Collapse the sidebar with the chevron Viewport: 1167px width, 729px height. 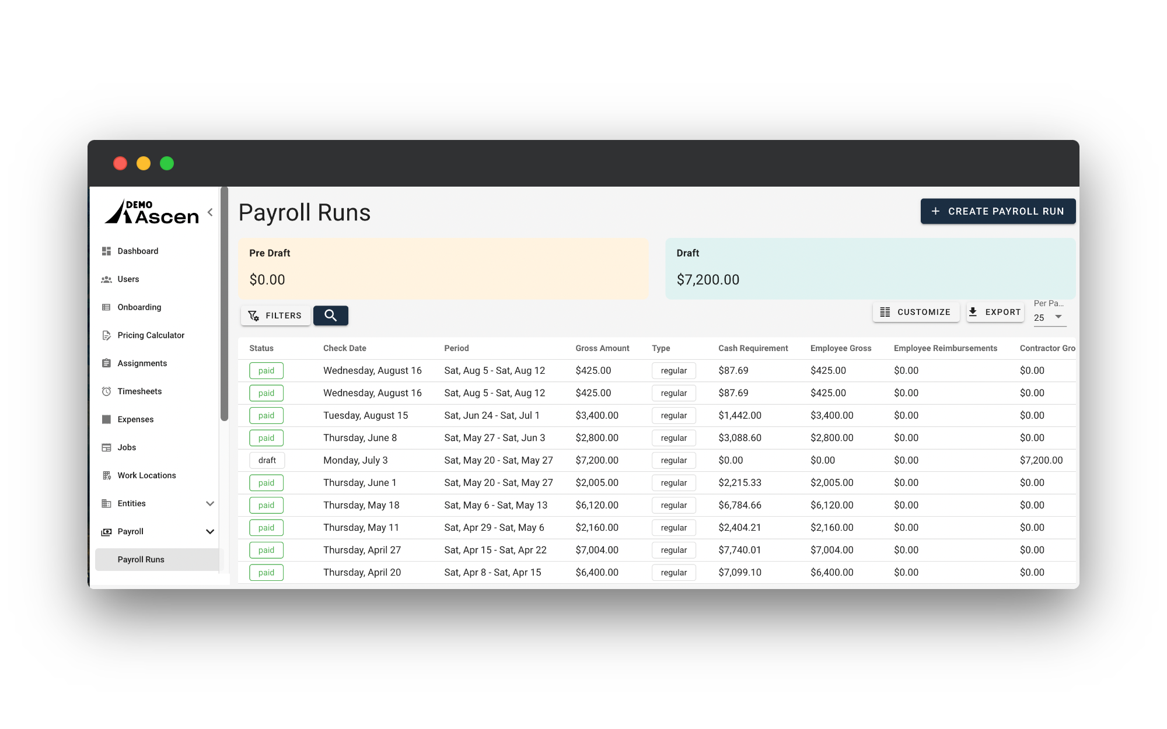pos(210,212)
